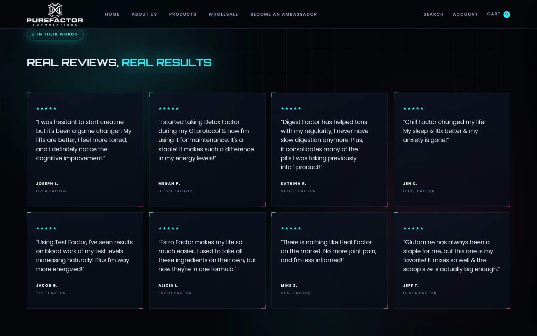Viewport: 537px width, 336px height.
Task: Click the reviewer name Mike Z.
Action: coord(289,286)
